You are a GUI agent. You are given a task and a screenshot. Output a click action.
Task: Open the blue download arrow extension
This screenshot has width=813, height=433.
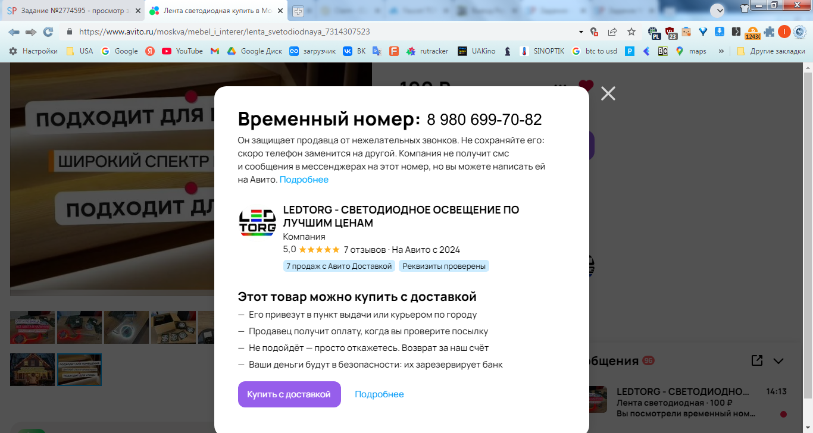720,32
